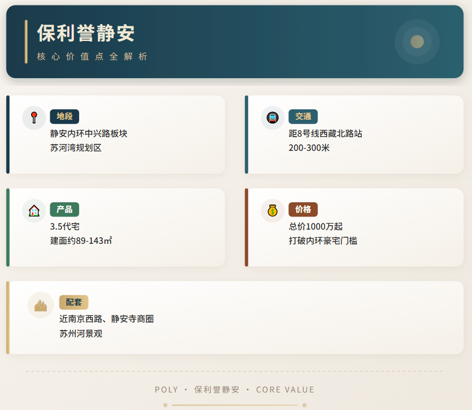
Task: Click text 建面约89-143㎡
Action: click(81, 241)
